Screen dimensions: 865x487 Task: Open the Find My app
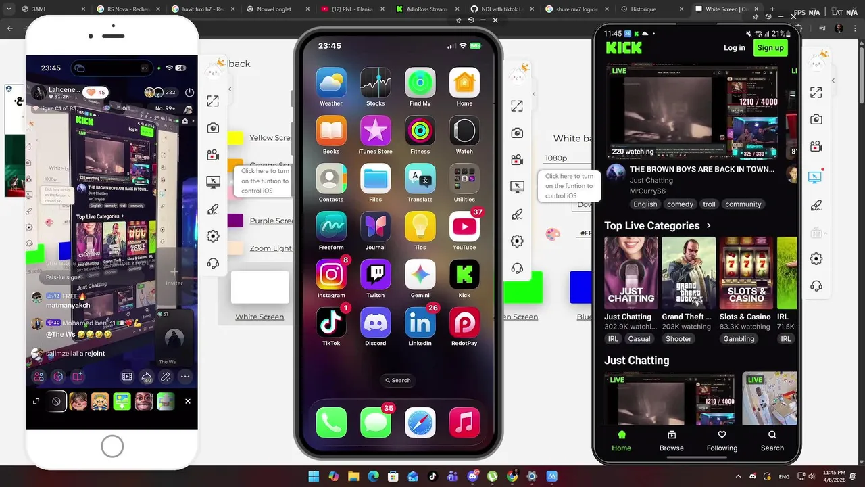point(420,83)
